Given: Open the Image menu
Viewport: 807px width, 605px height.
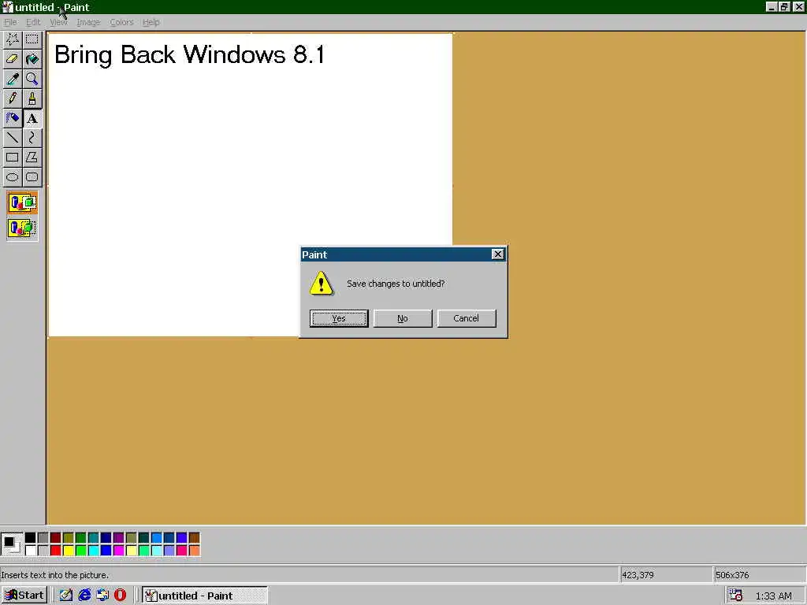Looking at the screenshot, I should tap(88, 22).
